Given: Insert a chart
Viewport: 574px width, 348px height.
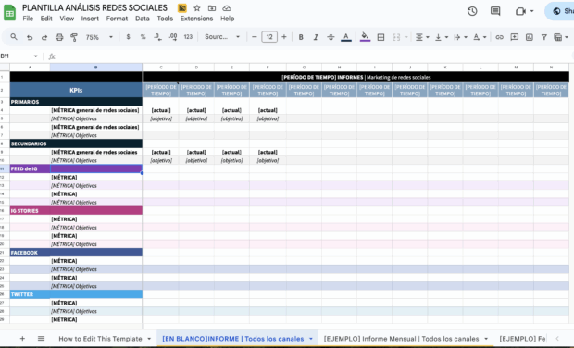Looking at the screenshot, I should [529, 37].
